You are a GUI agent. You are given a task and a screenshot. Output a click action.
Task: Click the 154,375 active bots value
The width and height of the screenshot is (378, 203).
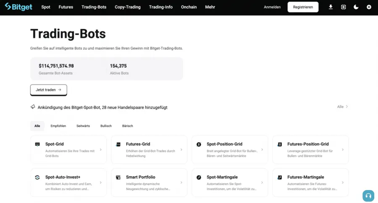pos(118,66)
